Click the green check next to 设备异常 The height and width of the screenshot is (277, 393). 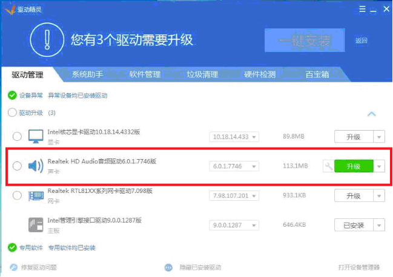12,96
